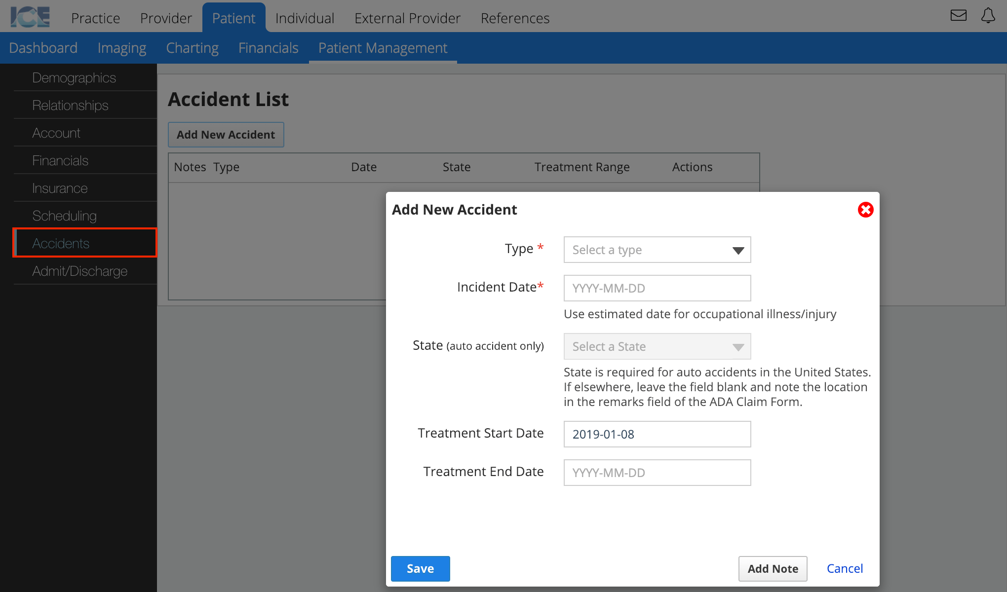
Task: Click the Notes column header
Action: click(190, 167)
